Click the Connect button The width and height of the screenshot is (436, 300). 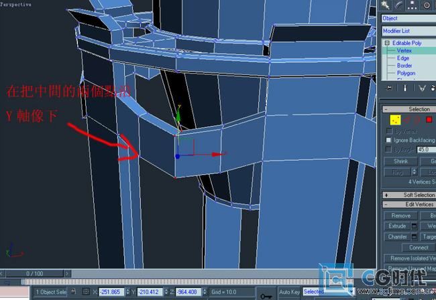pyautogui.click(x=419, y=248)
